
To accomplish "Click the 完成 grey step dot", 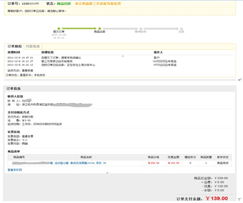I will pos(181,28).
